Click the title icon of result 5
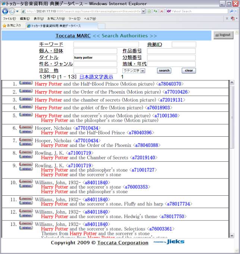The width and height of the screenshot is (240, 254). [x=26, y=115]
